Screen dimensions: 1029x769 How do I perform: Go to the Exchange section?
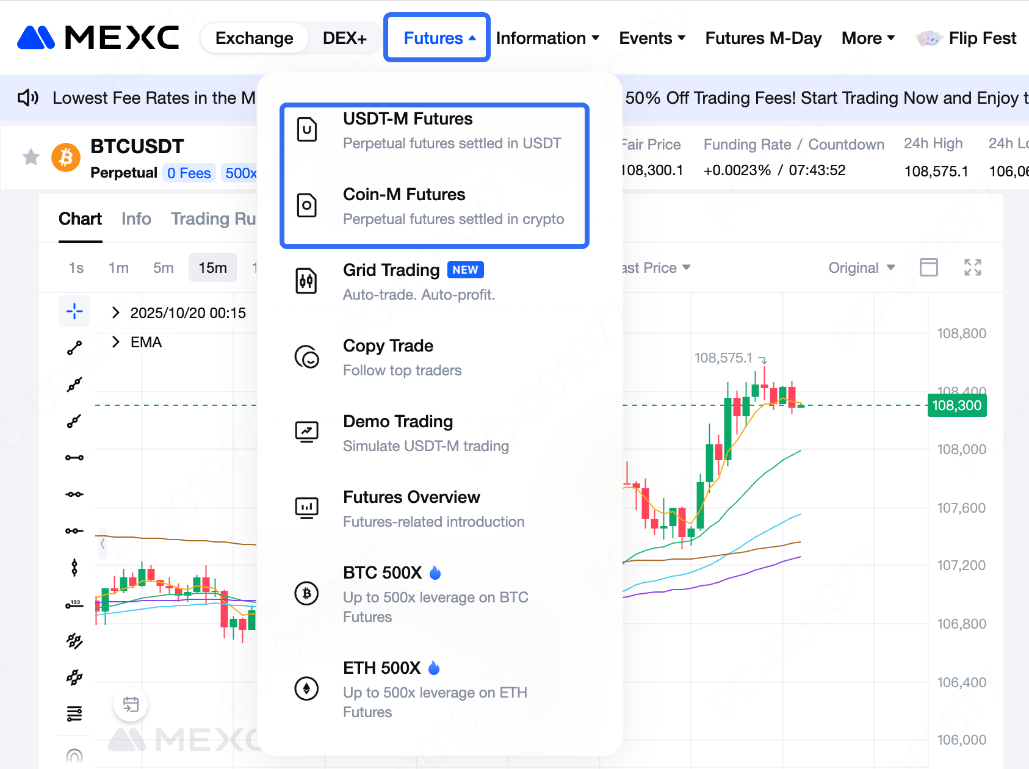point(254,38)
